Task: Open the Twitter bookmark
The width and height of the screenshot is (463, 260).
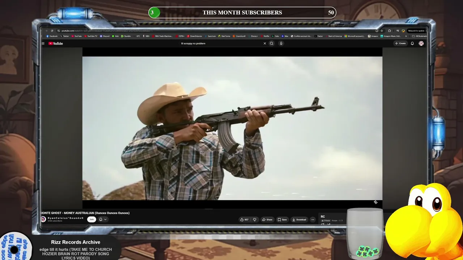Action: coord(65,36)
